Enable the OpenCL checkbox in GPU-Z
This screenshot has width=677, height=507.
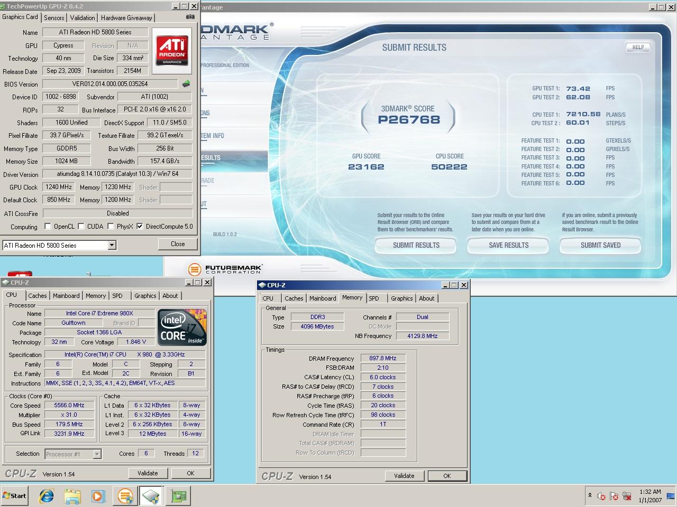(x=48, y=227)
